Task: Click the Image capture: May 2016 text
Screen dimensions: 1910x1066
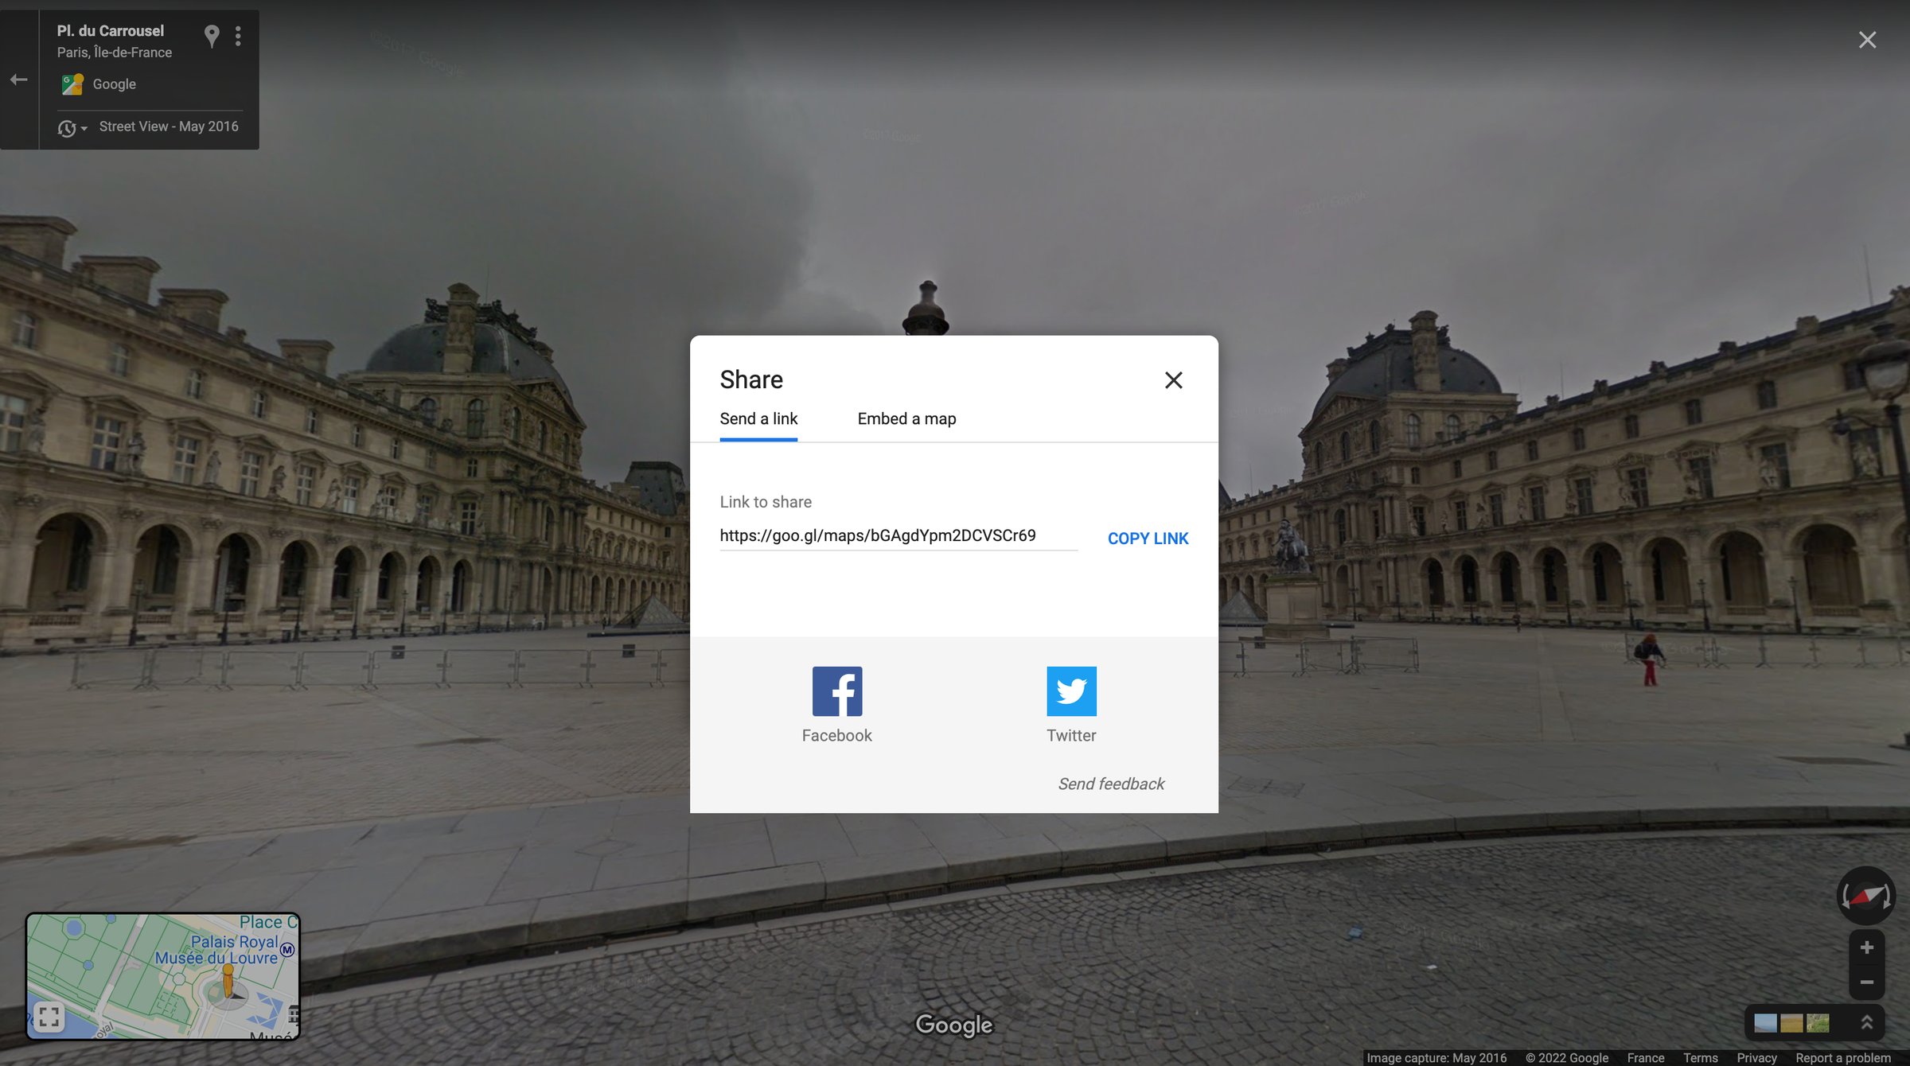Action: 1436,1058
